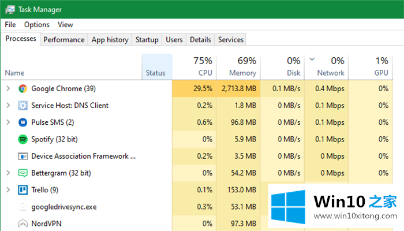Click the green Spotify icon
Image resolution: width=404 pixels, height=231 pixels.
click(x=23, y=139)
